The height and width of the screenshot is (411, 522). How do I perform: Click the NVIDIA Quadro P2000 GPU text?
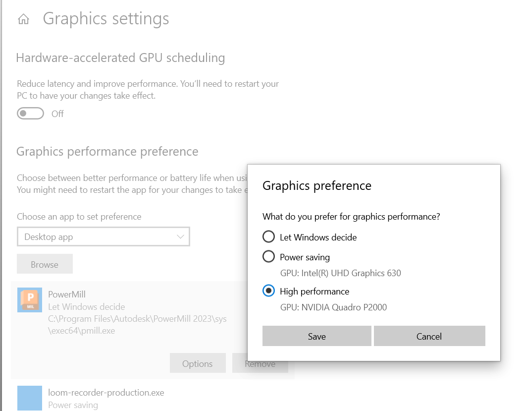333,307
